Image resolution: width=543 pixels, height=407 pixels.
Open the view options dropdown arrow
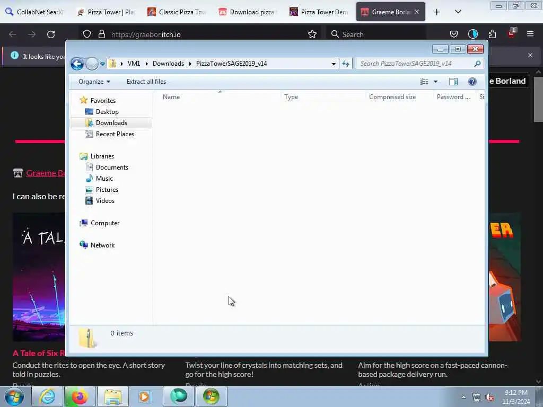pyautogui.click(x=436, y=82)
